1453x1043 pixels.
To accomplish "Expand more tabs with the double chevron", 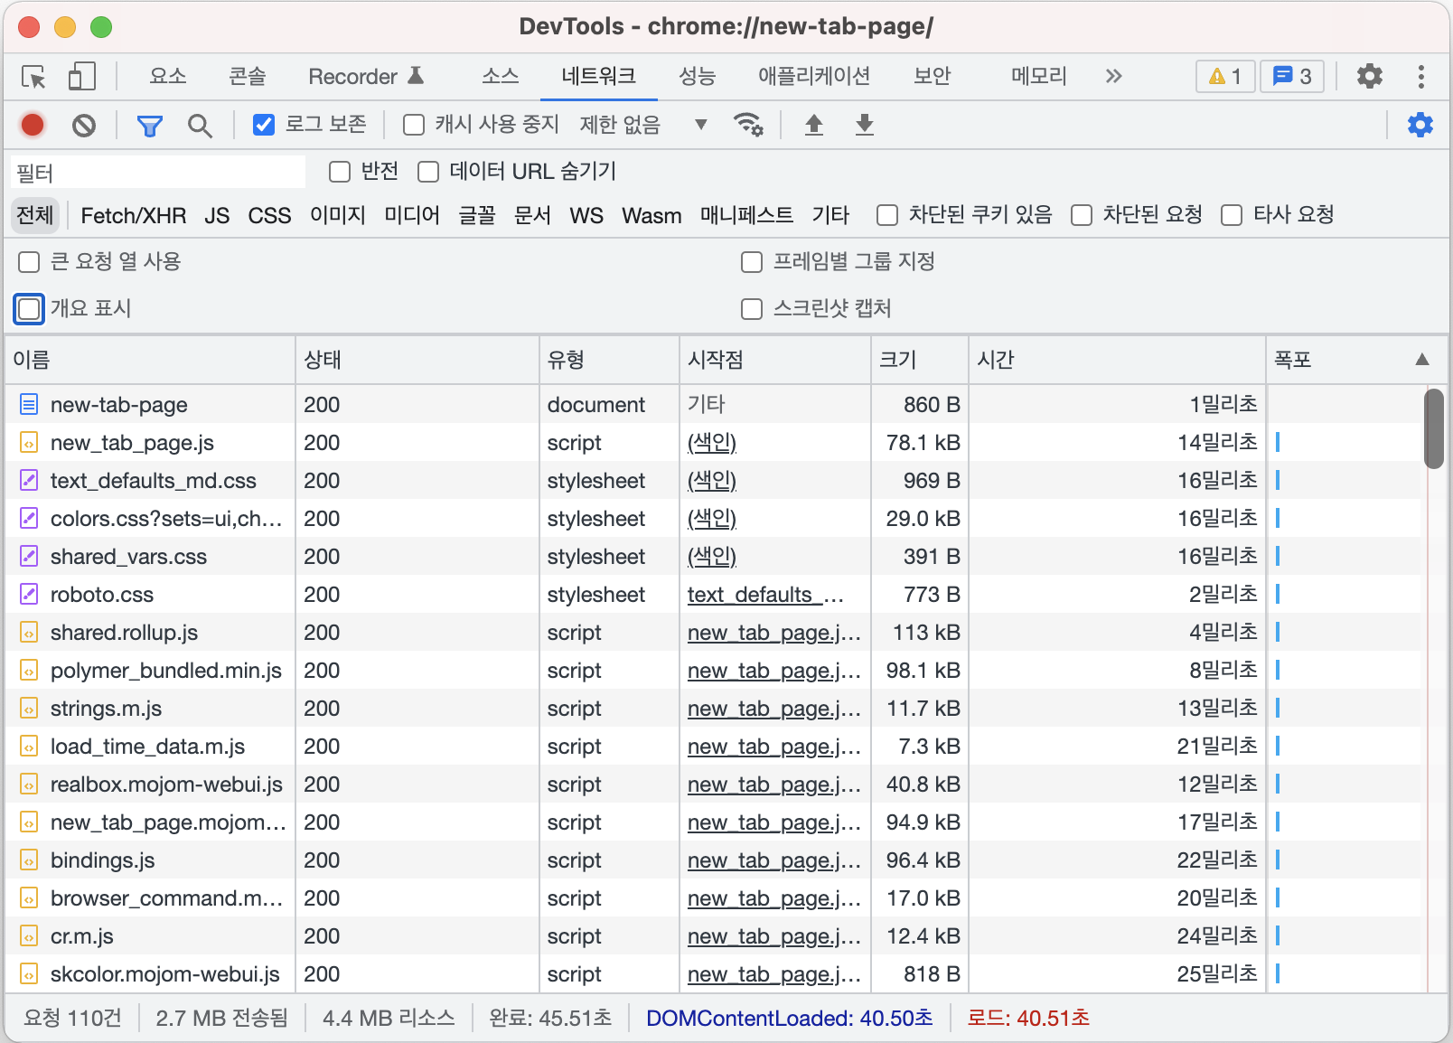I will (x=1113, y=76).
